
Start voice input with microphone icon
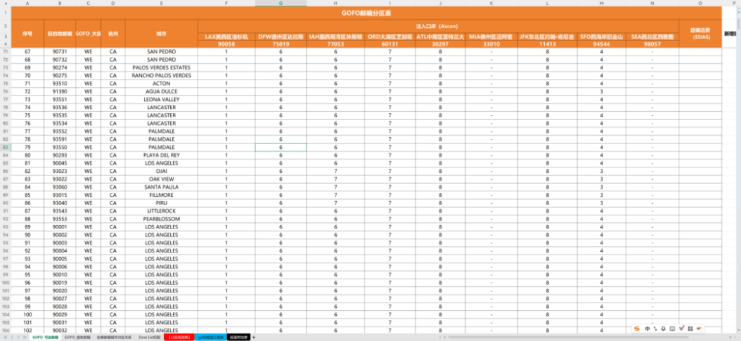664,329
